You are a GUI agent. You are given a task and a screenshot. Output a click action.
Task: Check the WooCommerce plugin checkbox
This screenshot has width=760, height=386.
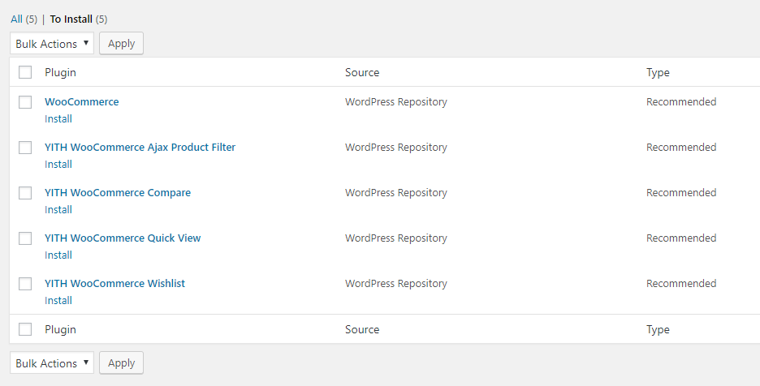tap(25, 102)
